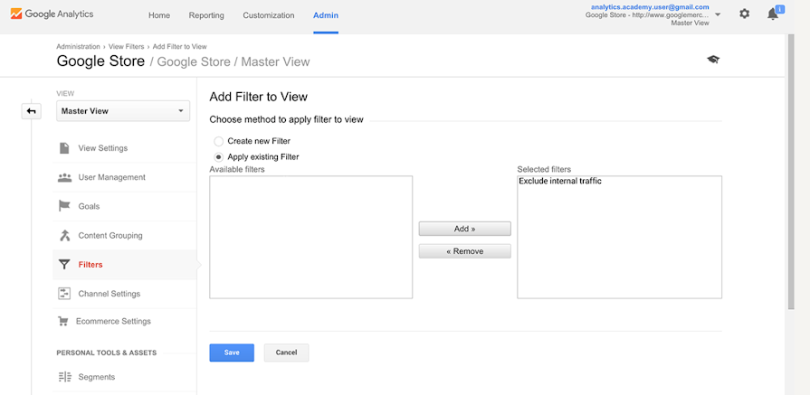The width and height of the screenshot is (810, 395).
Task: Select the Apply existing Filter radio button
Action: (218, 157)
